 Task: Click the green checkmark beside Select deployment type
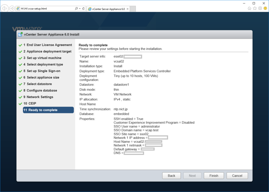(20, 65)
